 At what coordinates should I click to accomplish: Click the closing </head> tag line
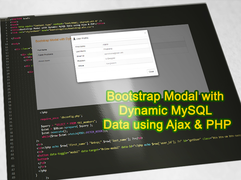click(16, 38)
